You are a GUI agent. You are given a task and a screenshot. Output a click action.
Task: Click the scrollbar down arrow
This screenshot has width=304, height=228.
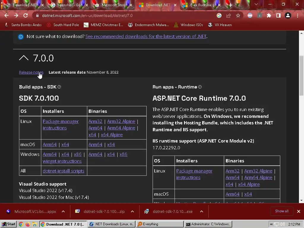302,200
